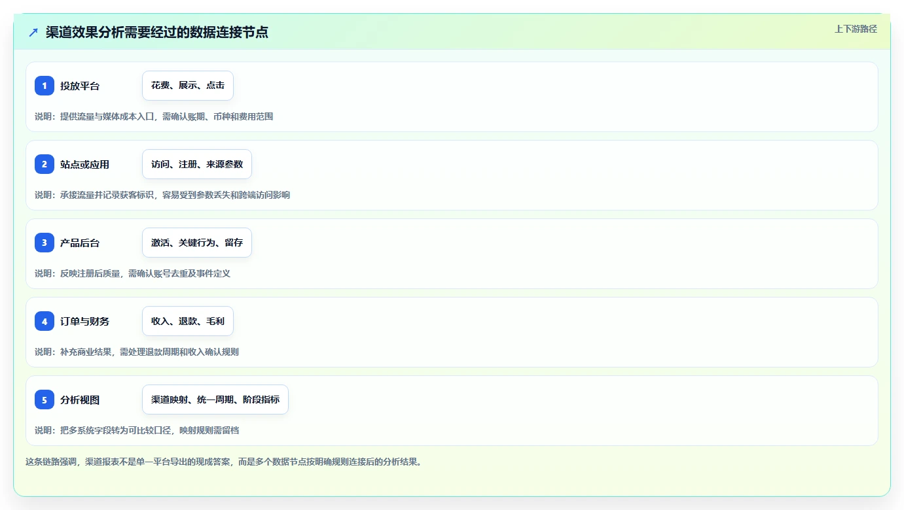Click the arrow icon beside the header title

click(33, 32)
